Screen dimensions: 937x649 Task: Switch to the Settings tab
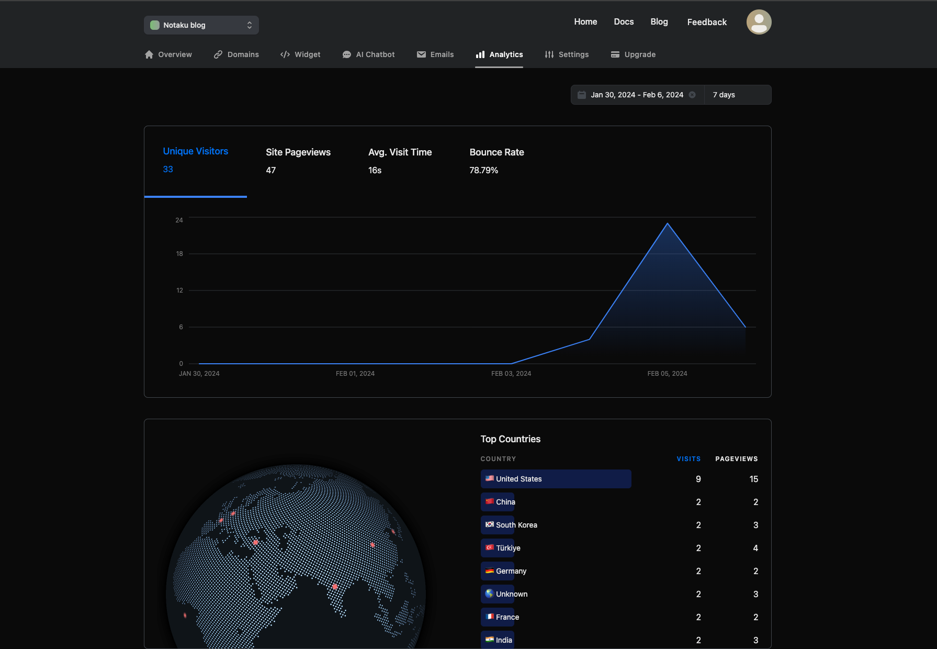click(x=567, y=54)
